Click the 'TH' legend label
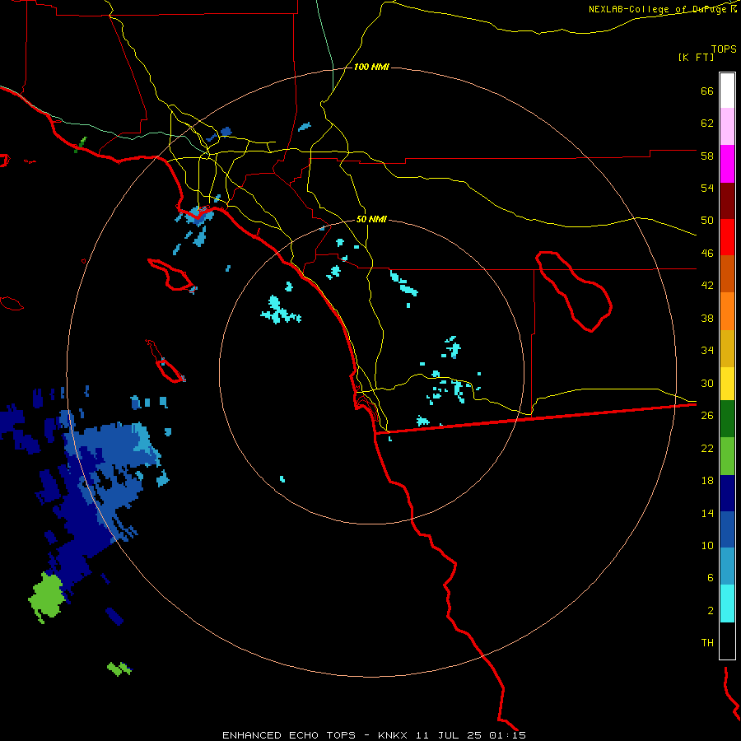This screenshot has height=741, width=741. [707, 643]
